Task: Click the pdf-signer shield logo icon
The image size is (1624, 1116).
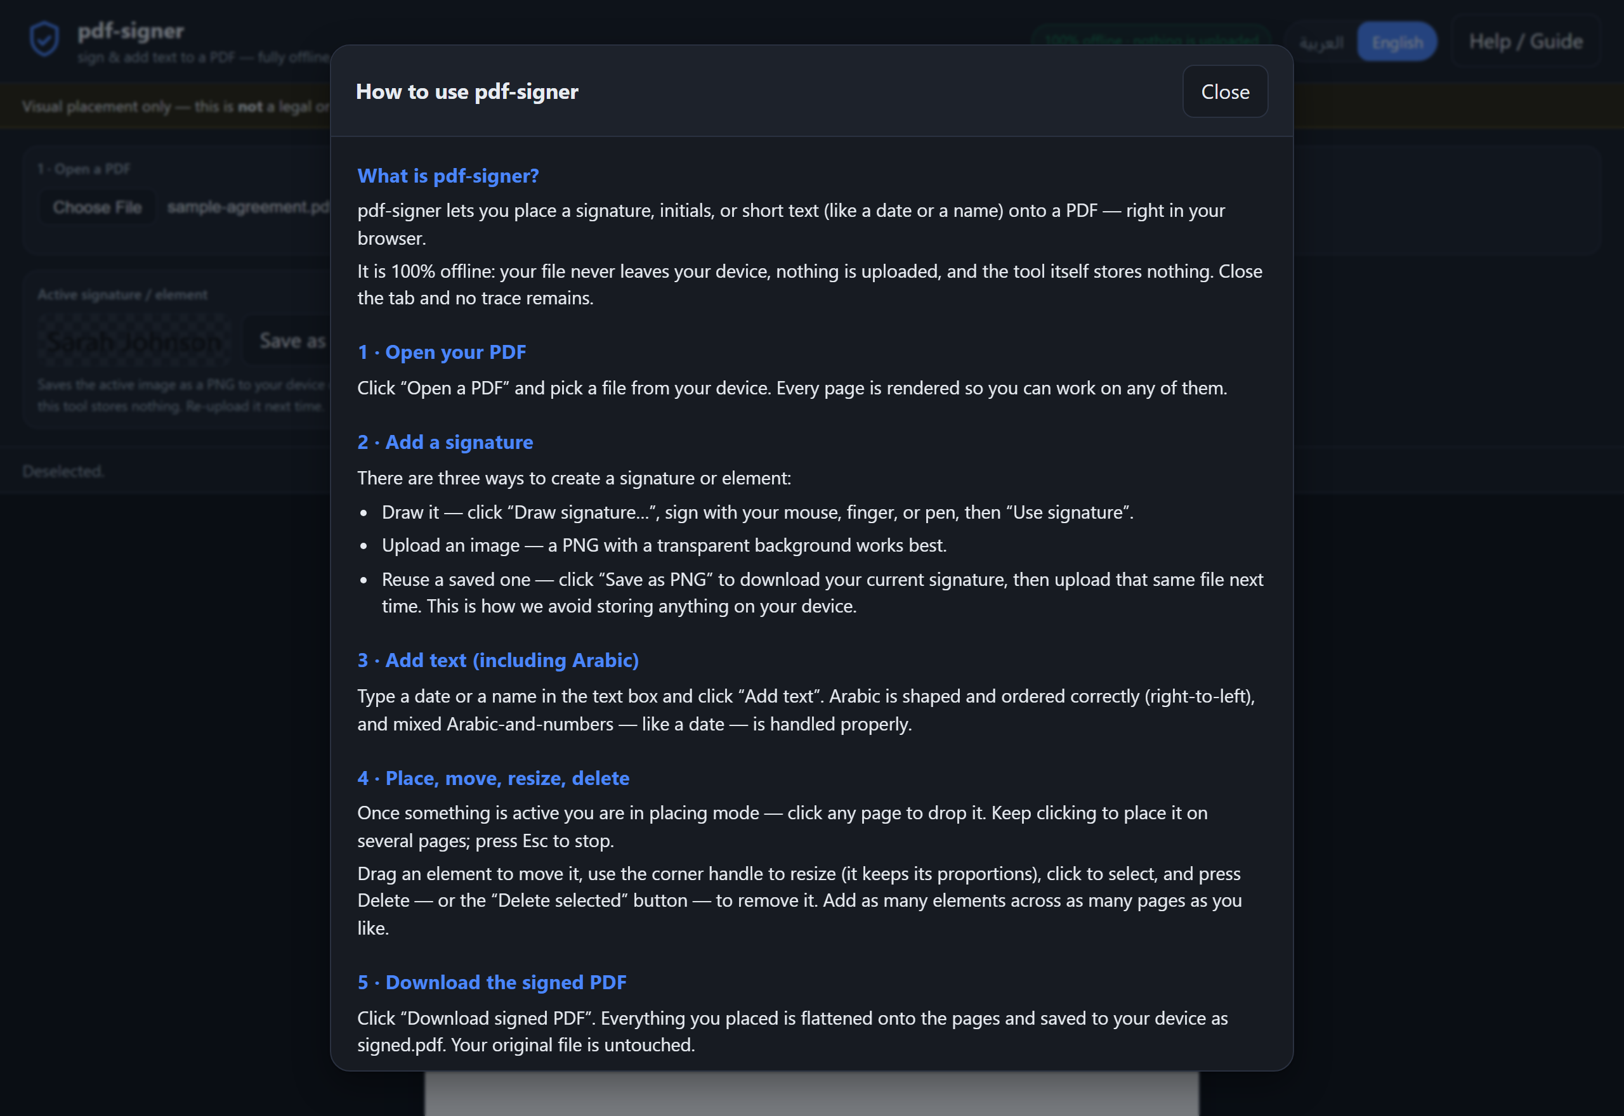Action: 44,39
